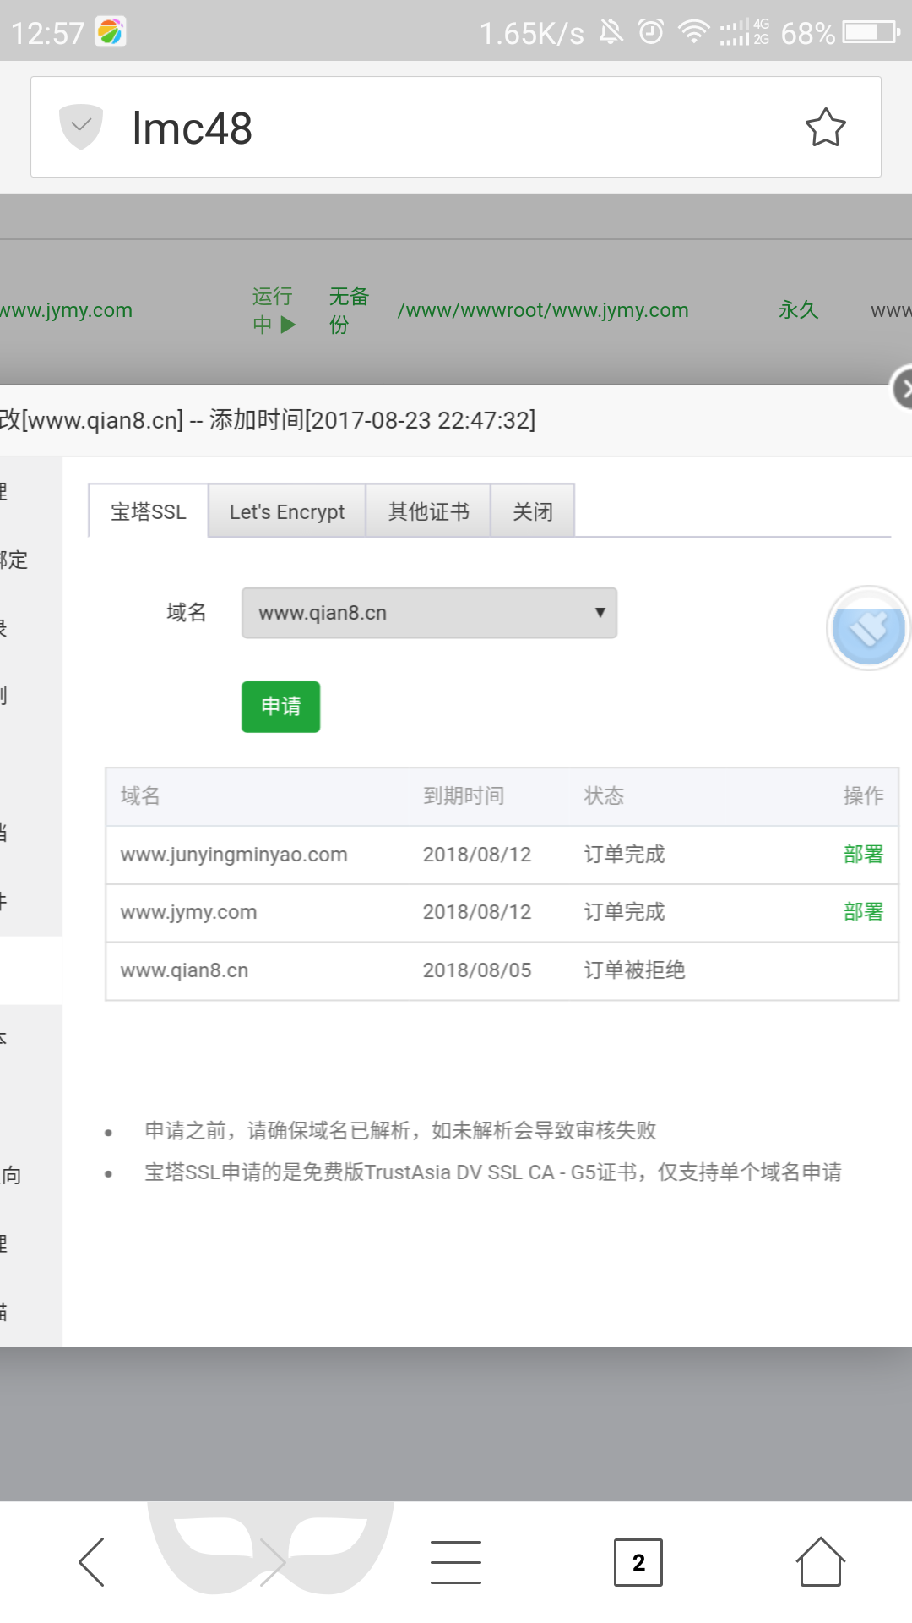Click the 状态 column header
The image size is (912, 1623).
click(x=604, y=795)
